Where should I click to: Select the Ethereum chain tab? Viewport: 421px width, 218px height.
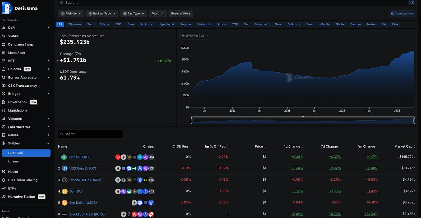point(75,24)
